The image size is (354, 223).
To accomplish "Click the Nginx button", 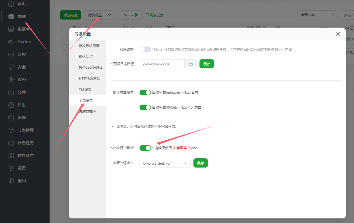I will pos(131,15).
